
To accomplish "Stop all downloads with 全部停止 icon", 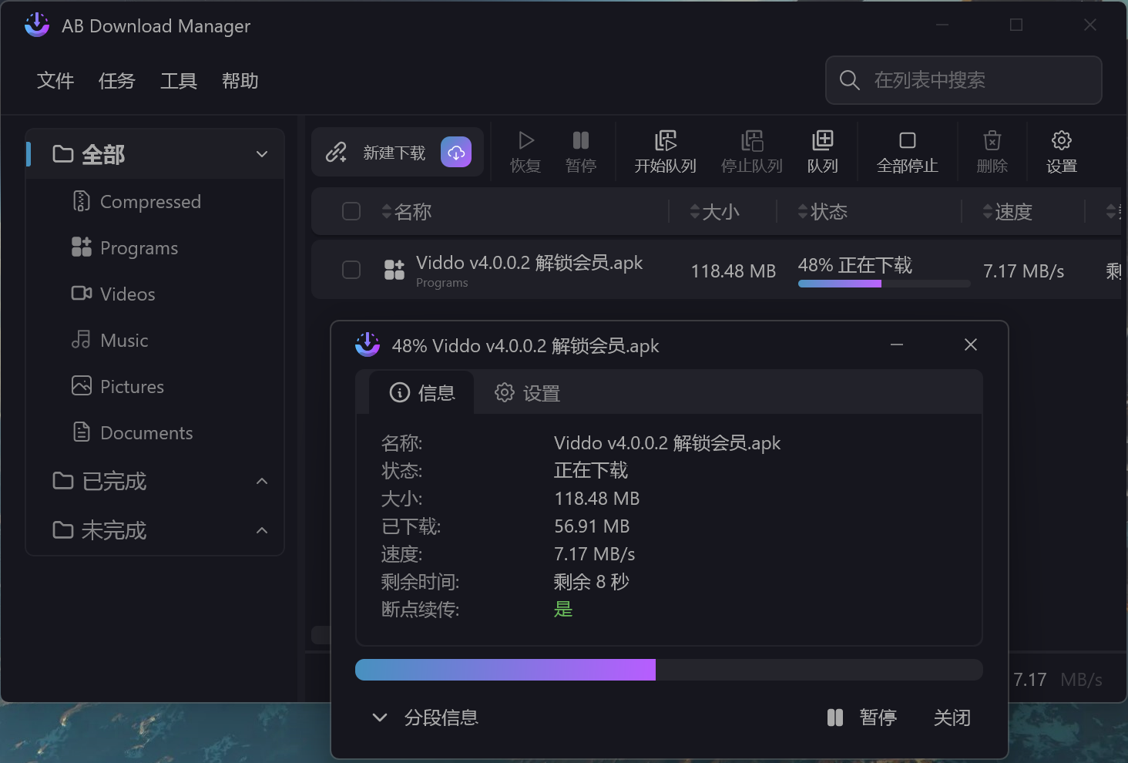I will (x=907, y=151).
